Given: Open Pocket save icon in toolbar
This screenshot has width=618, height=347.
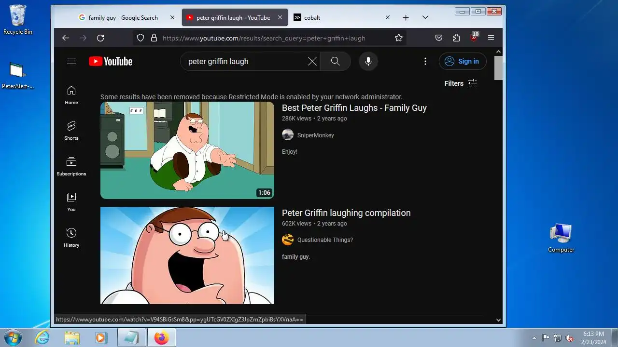Looking at the screenshot, I should [x=439, y=38].
